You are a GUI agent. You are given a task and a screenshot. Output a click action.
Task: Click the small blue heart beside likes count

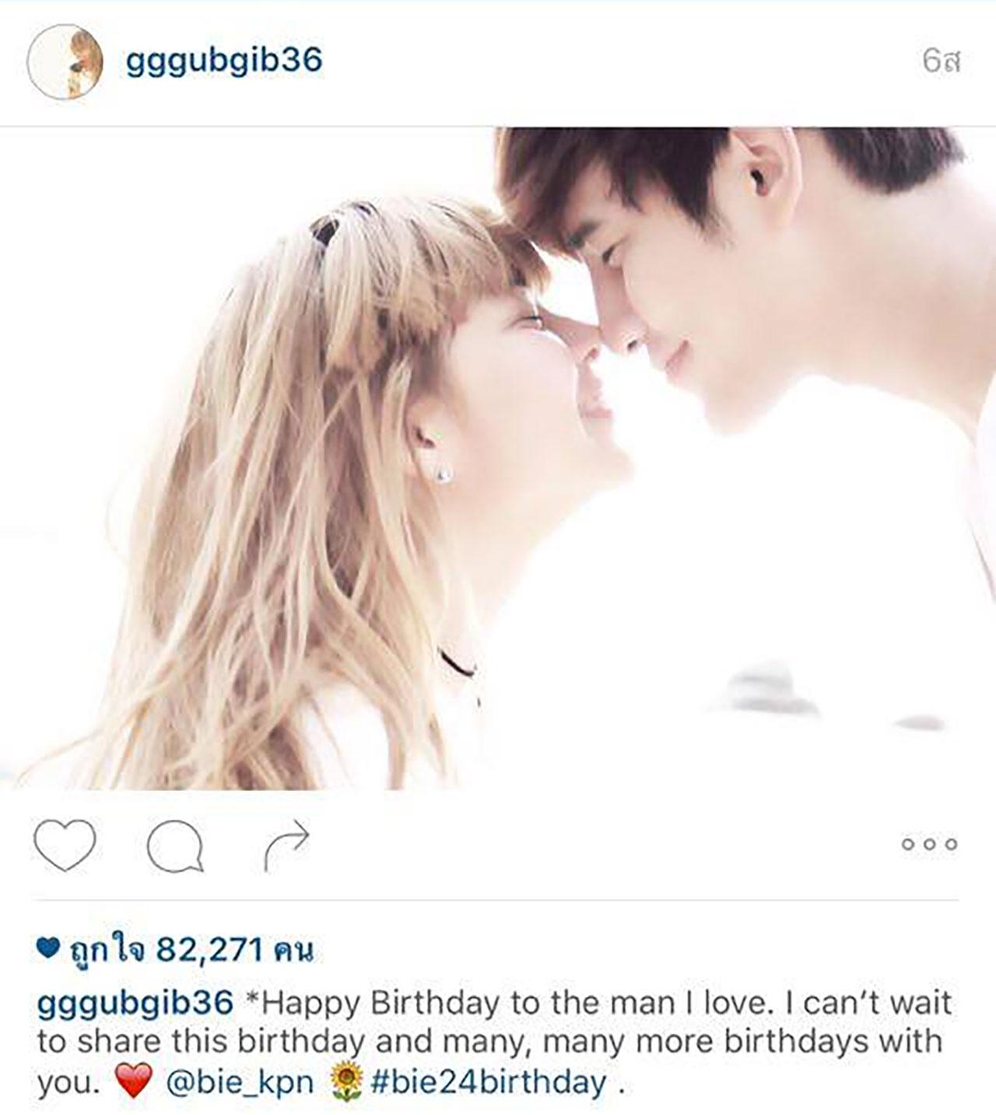48,949
